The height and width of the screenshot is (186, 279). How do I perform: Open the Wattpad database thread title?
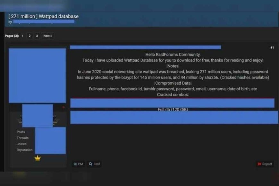pos(43,16)
